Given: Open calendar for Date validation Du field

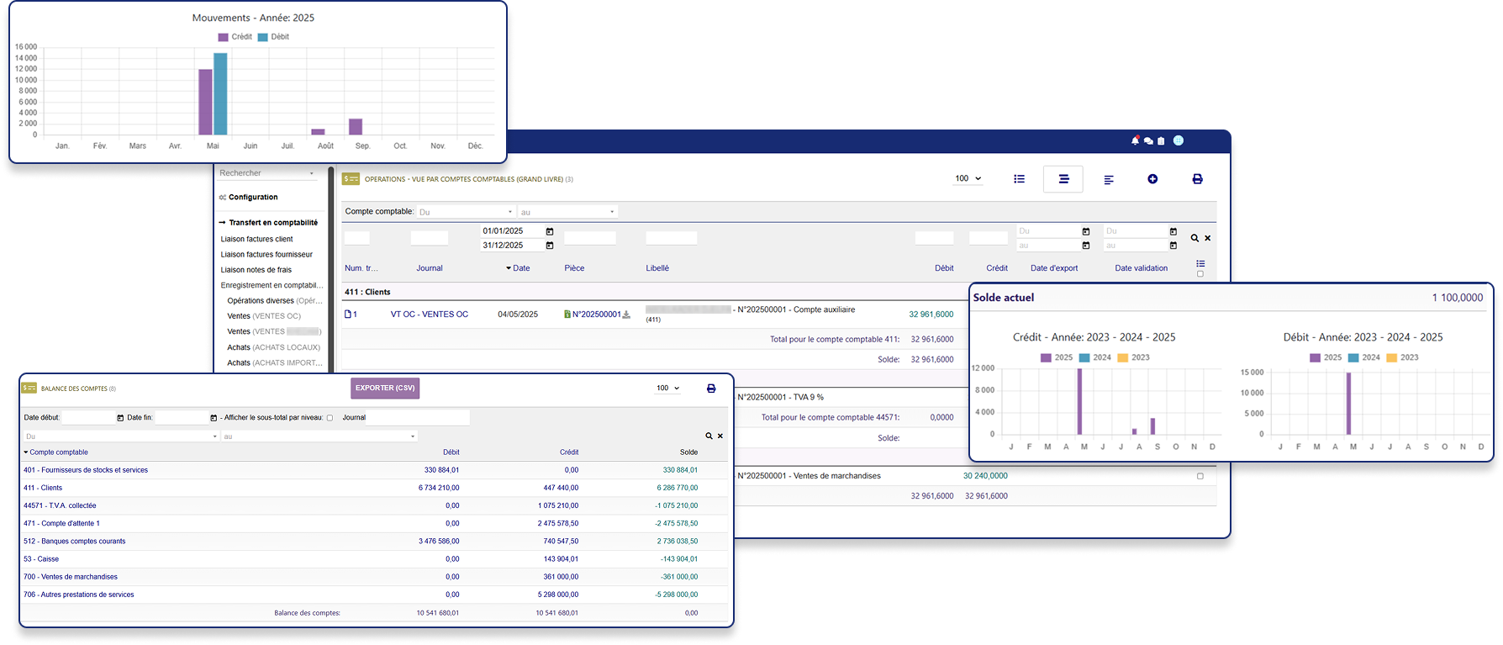Looking at the screenshot, I should click(x=1173, y=231).
